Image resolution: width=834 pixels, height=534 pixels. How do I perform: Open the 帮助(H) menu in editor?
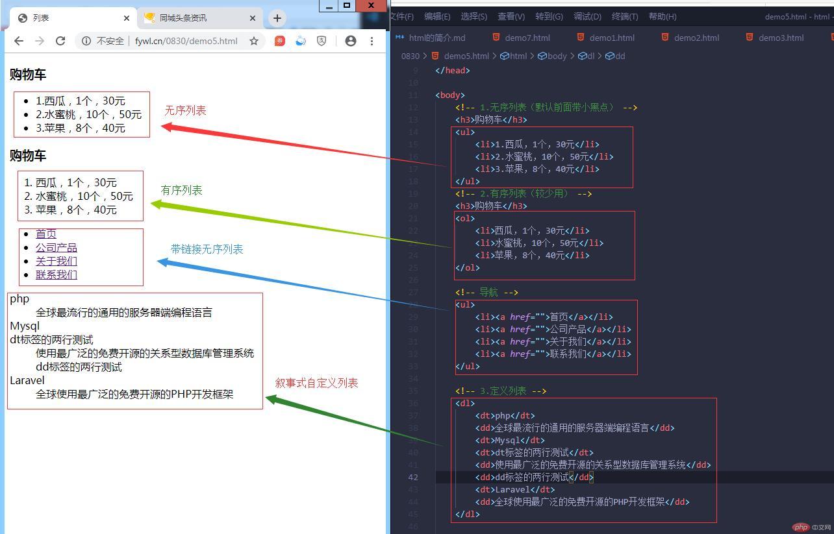tap(663, 16)
